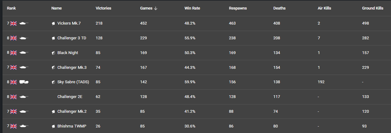391x133 pixels.
Task: Click the marker icon before Vickers Mk.7
Action: tap(53, 23)
